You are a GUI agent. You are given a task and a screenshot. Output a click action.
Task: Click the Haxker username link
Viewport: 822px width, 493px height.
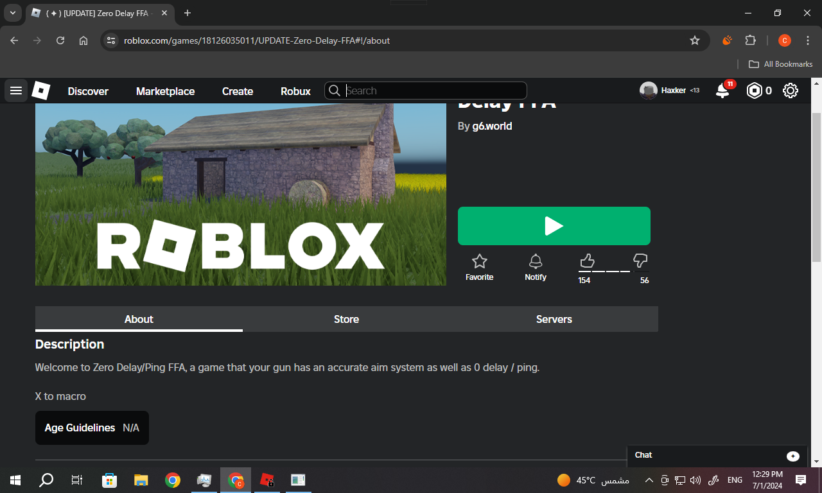[673, 91]
